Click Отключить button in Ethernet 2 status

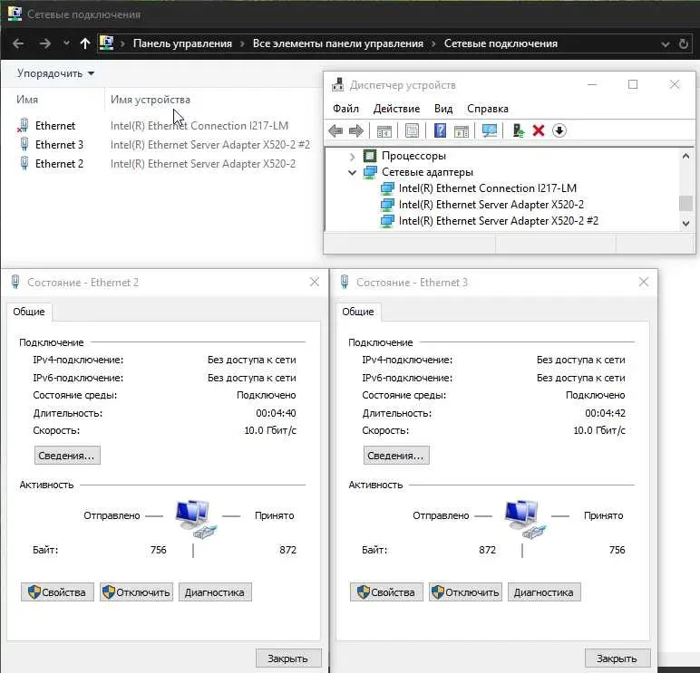point(136,592)
